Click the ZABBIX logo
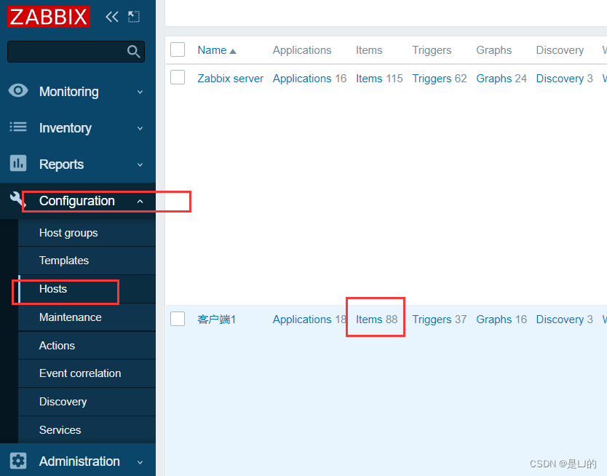 tap(49, 17)
